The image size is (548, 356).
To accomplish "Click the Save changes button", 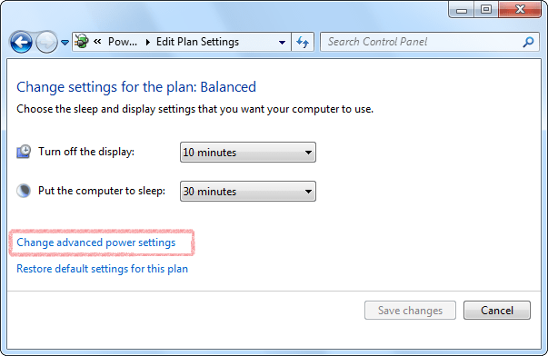I will point(410,311).
